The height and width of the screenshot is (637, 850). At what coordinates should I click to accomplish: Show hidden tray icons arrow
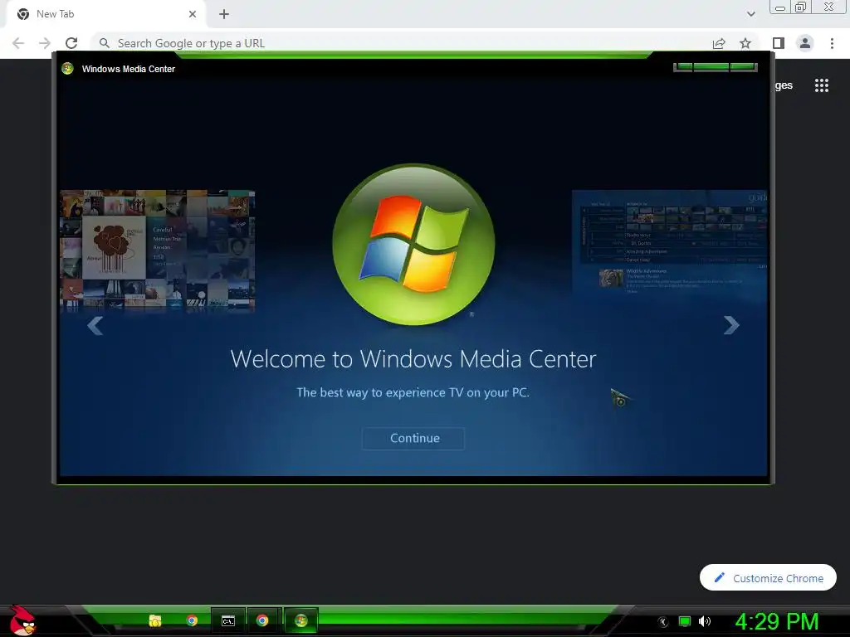point(663,622)
